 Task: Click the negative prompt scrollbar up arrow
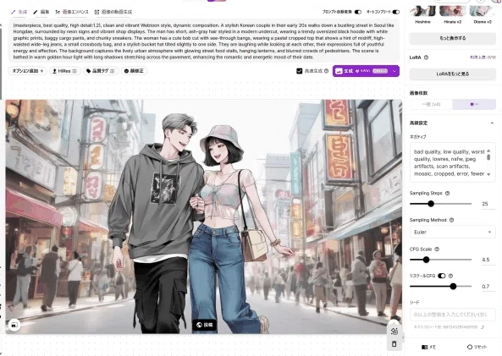click(488, 151)
